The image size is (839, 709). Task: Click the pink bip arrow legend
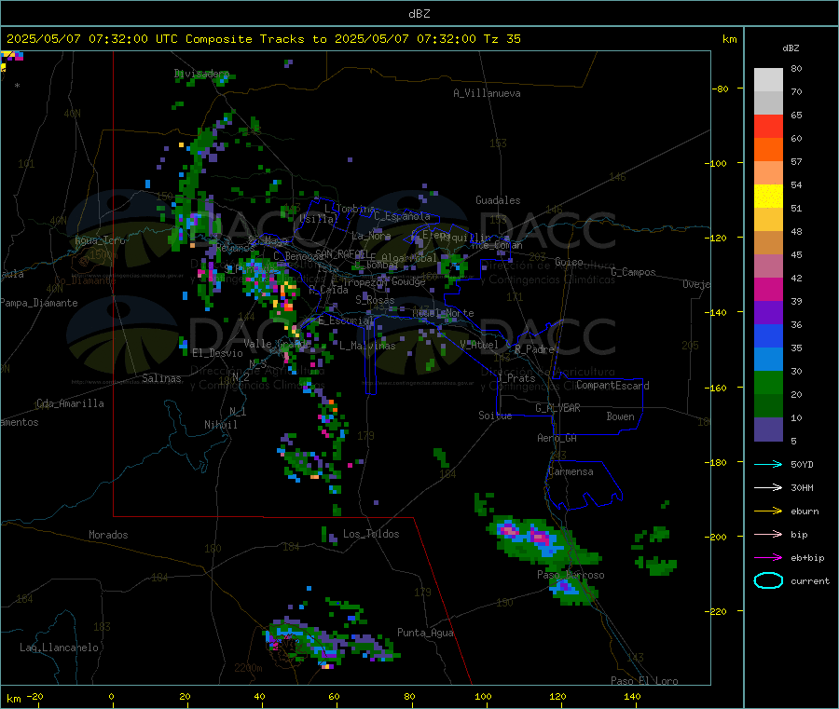click(x=768, y=534)
